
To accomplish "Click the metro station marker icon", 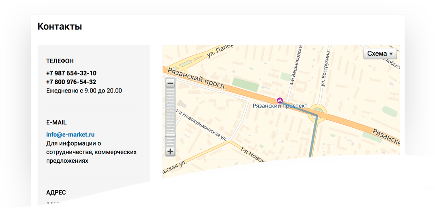I will tap(280, 101).
